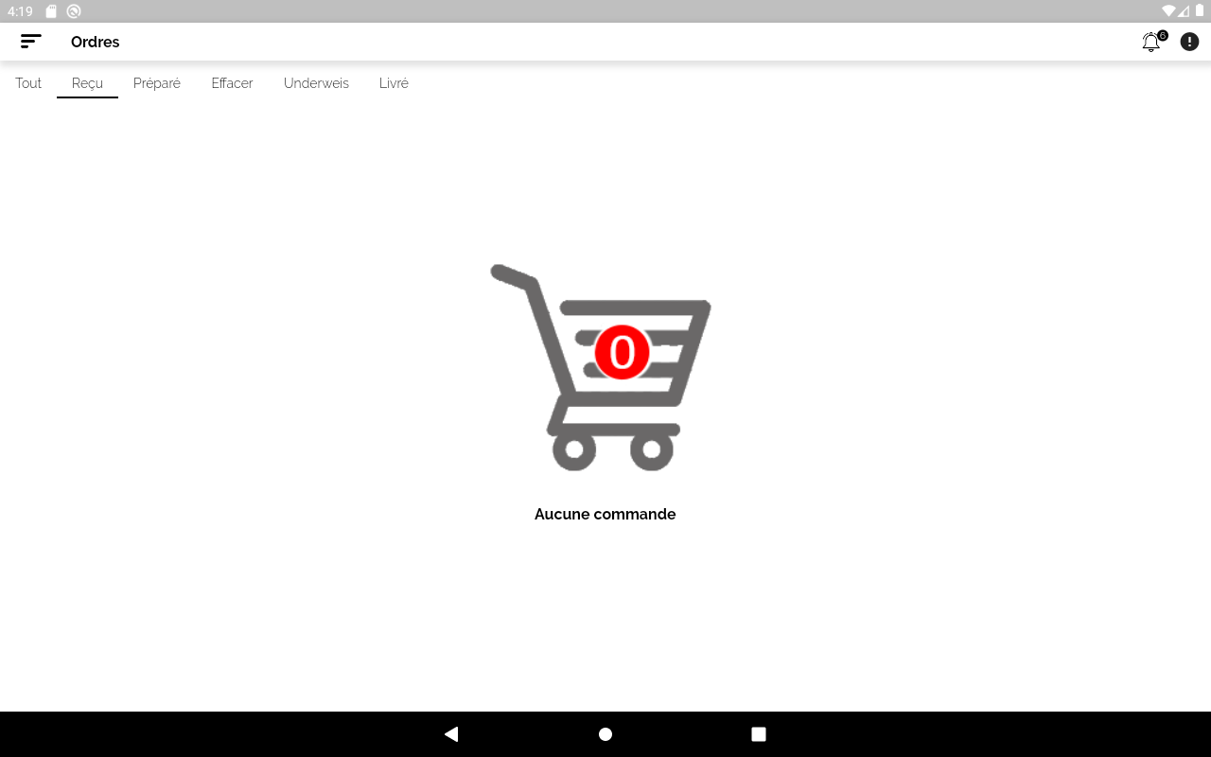Tap the red zero badge on cart
This screenshot has width=1211, height=757.
[622, 353]
